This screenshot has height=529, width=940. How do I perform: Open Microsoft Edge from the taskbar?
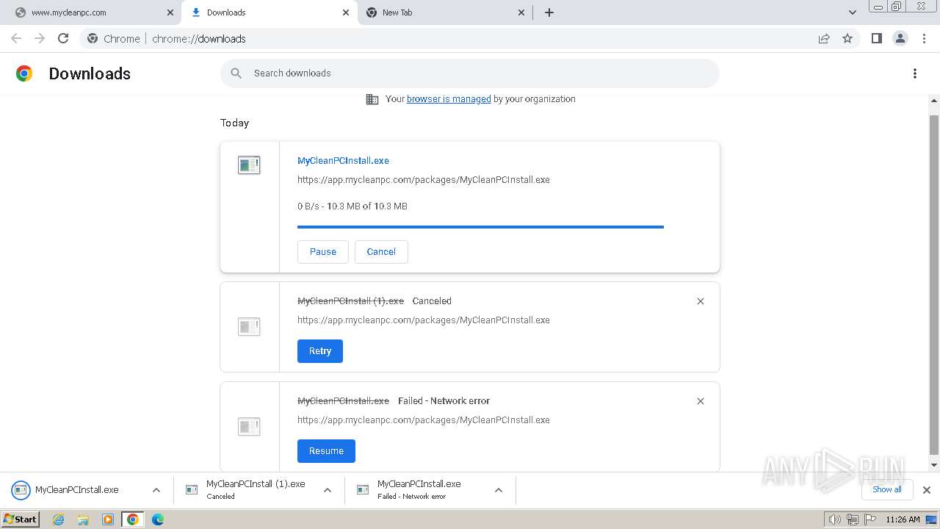point(158,519)
